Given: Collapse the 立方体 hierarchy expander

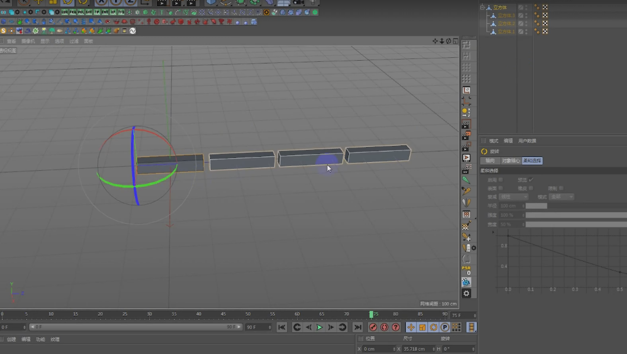Looking at the screenshot, I should pyautogui.click(x=483, y=7).
